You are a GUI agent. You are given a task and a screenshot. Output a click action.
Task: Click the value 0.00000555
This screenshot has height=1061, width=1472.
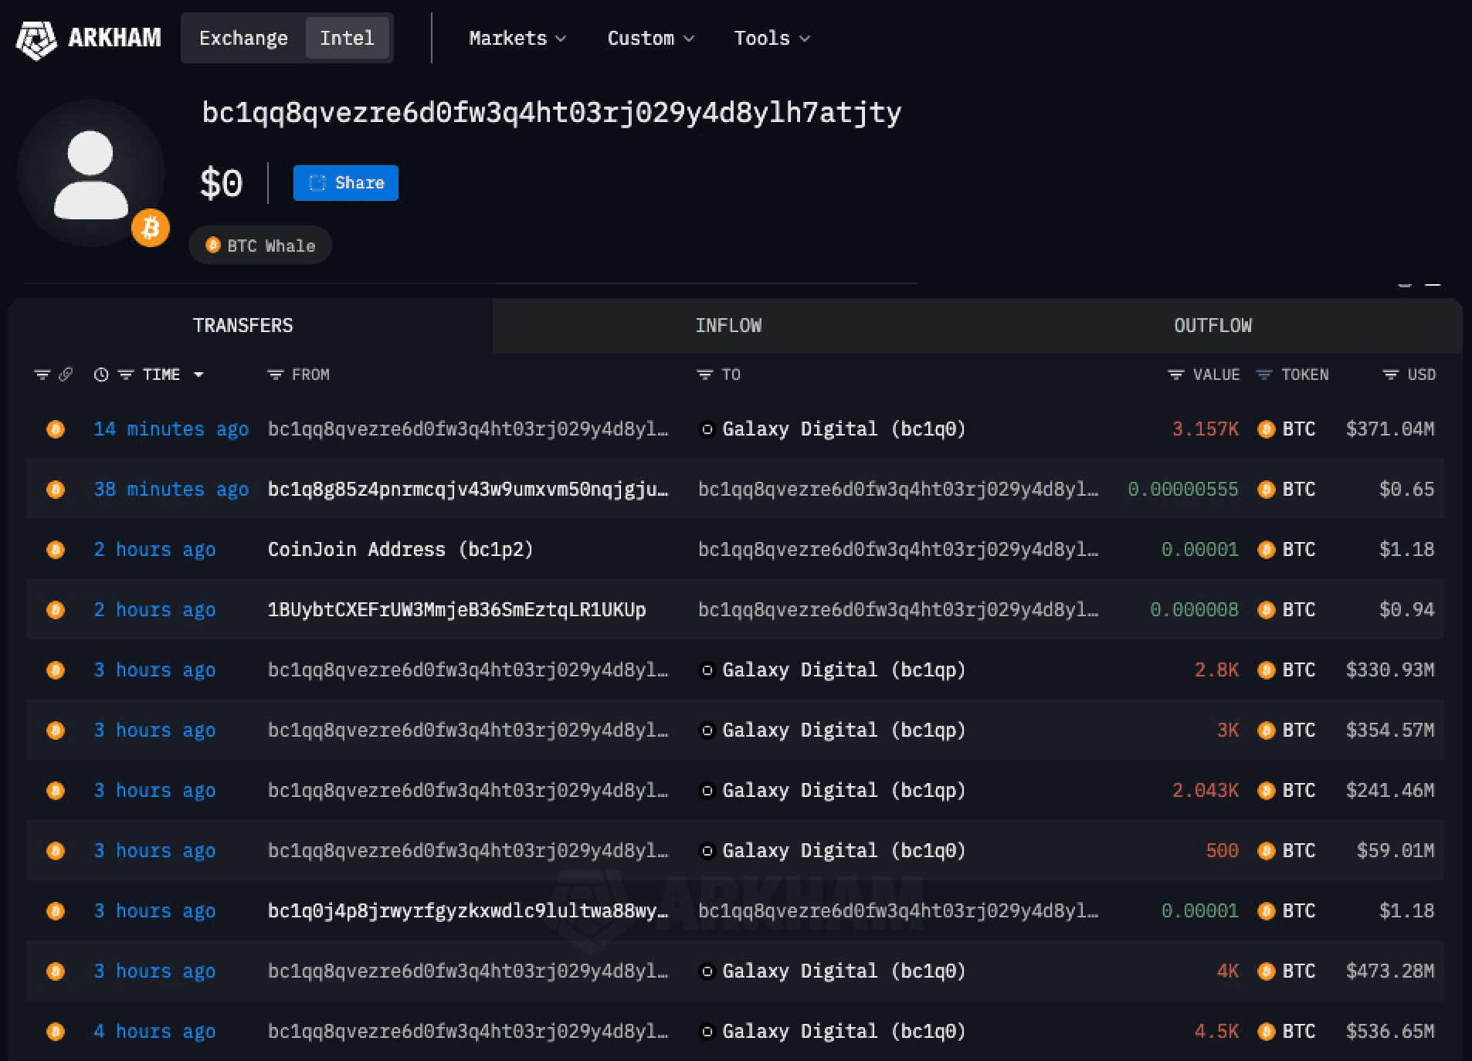point(1183,490)
